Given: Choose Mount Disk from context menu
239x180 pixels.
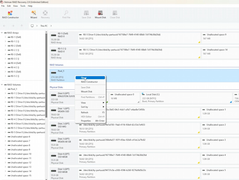Looking at the screenshot, I should click(x=90, y=92).
